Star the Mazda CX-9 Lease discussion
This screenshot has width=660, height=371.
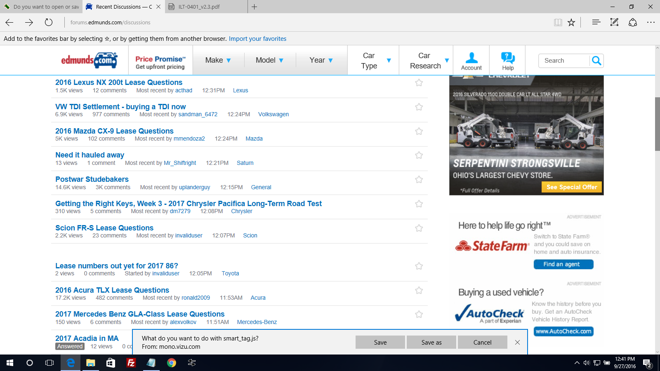point(419,131)
